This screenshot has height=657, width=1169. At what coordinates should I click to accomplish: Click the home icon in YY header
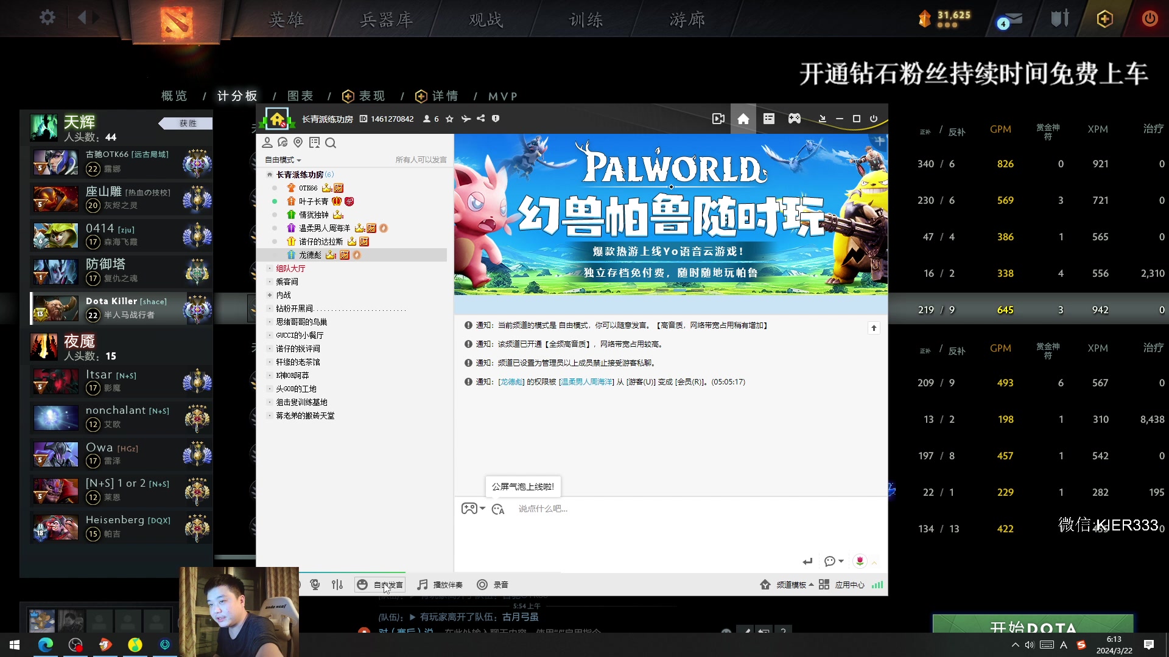tap(743, 119)
